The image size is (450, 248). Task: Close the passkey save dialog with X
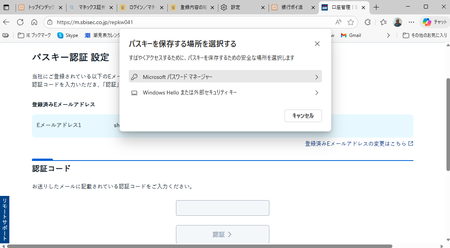pos(317,44)
